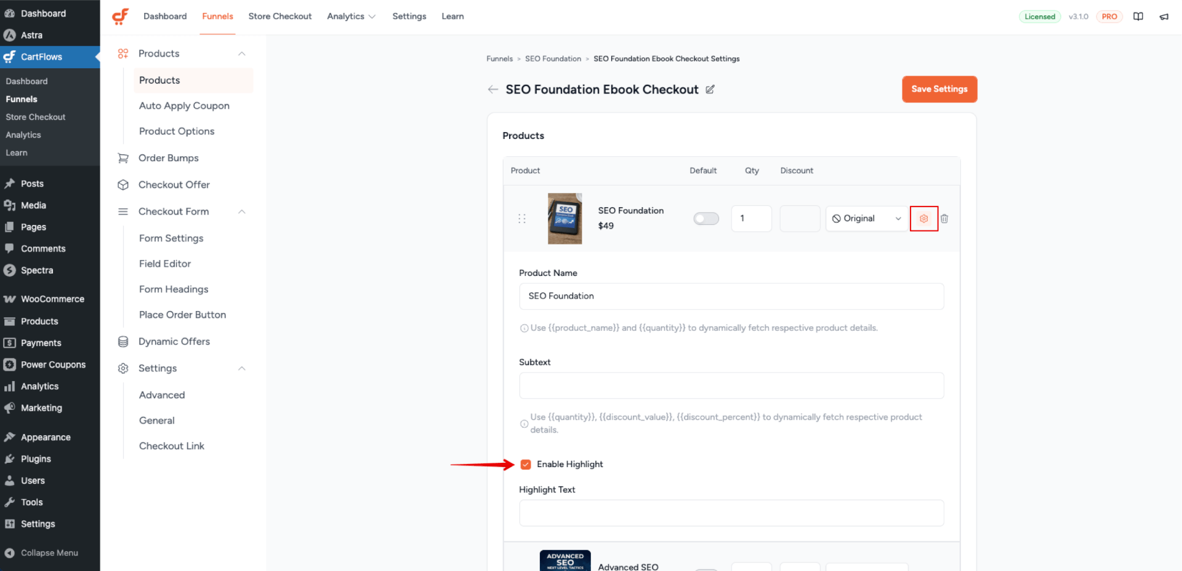Open Advanced under Settings

tap(162, 395)
